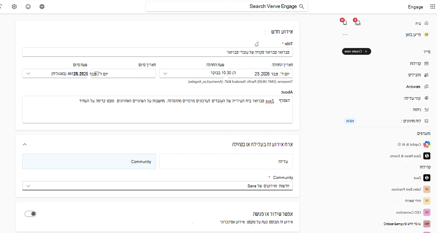
Task: Click the Engage label in top bar
Action: pyautogui.click(x=415, y=7)
